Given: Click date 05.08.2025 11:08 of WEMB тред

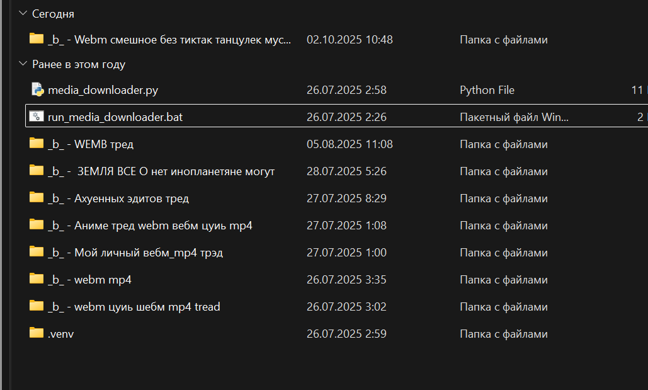Looking at the screenshot, I should 350,144.
